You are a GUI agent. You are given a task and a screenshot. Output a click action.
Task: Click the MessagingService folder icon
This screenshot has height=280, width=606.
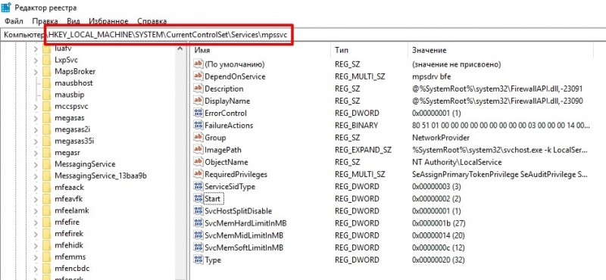[46, 164]
